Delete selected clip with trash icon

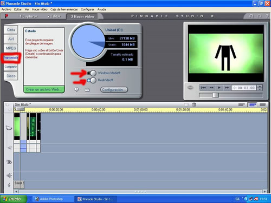pos(194,104)
